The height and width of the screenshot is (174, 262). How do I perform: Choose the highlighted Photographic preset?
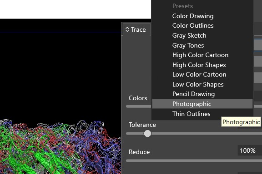click(x=202, y=104)
